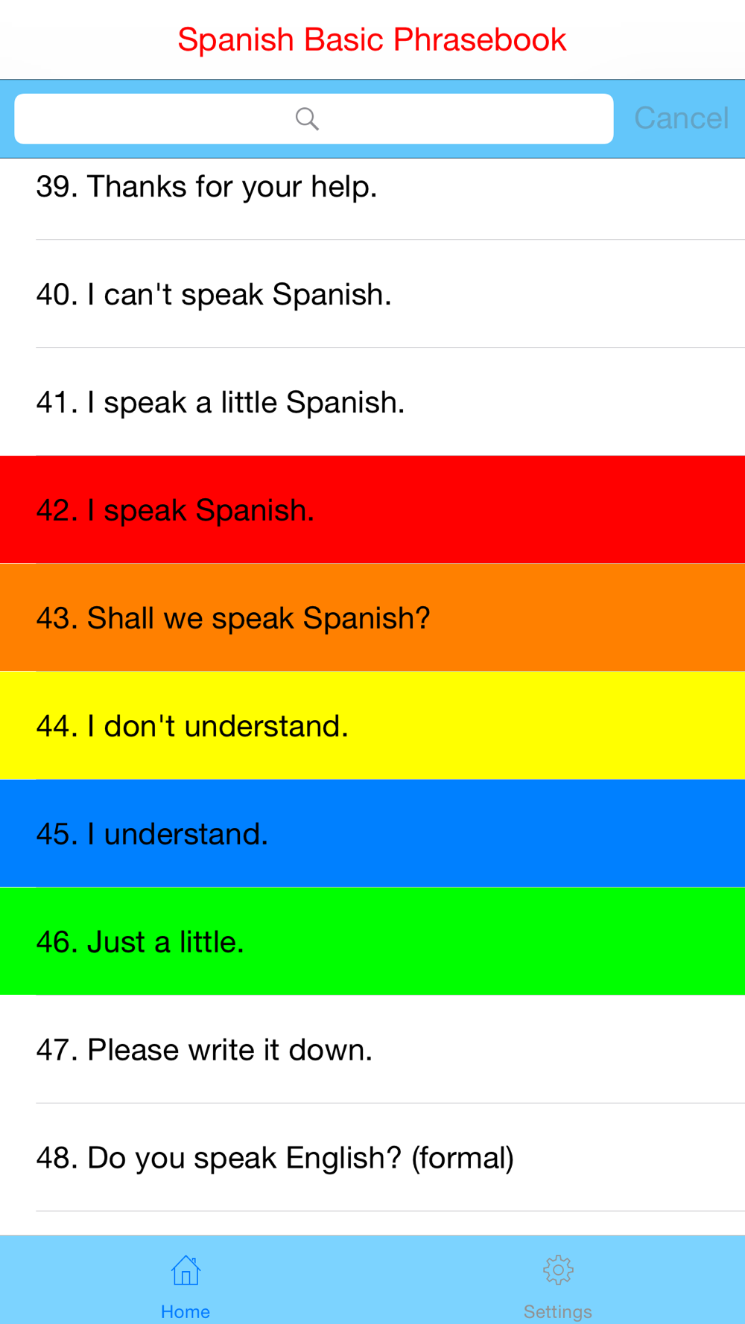
Task: Open phrase 47 Please write it down
Action: tap(372, 1049)
